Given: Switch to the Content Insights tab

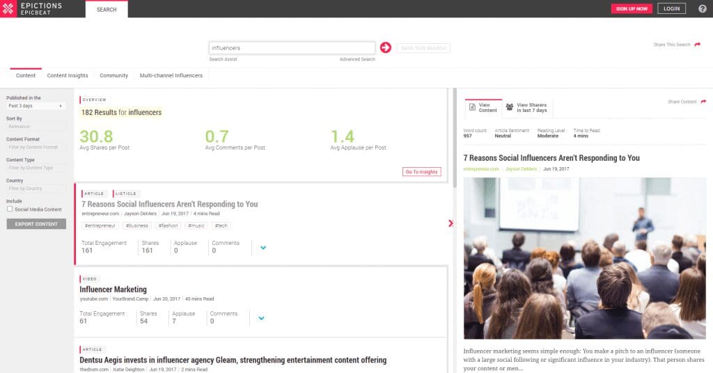Looking at the screenshot, I should (68, 75).
